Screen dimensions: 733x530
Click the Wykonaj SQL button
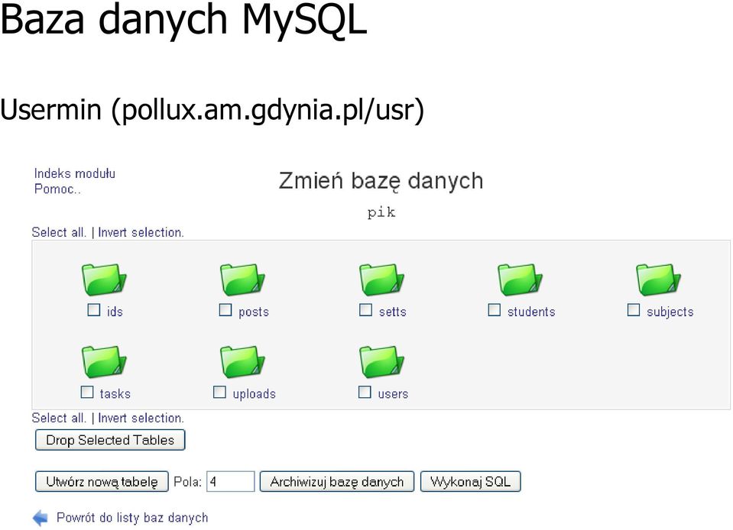point(470,481)
